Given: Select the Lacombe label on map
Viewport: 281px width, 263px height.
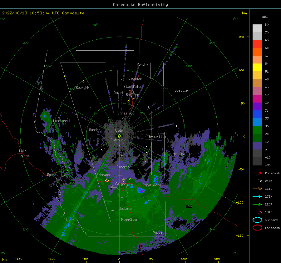Looking at the screenshot, I should 135,78.
